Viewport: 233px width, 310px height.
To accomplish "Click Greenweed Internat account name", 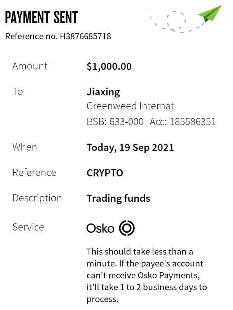I will (x=130, y=106).
